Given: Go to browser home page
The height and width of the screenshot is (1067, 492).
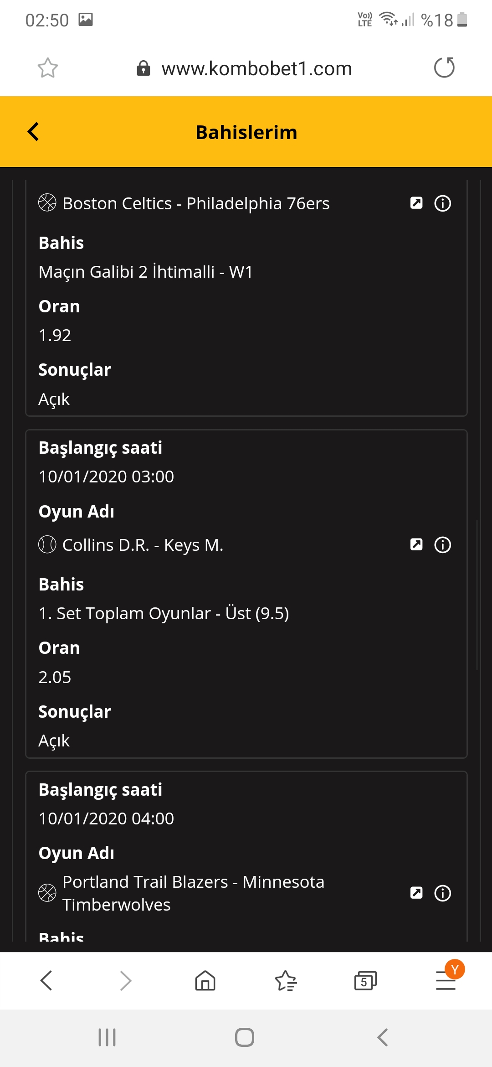Looking at the screenshot, I should [x=205, y=980].
